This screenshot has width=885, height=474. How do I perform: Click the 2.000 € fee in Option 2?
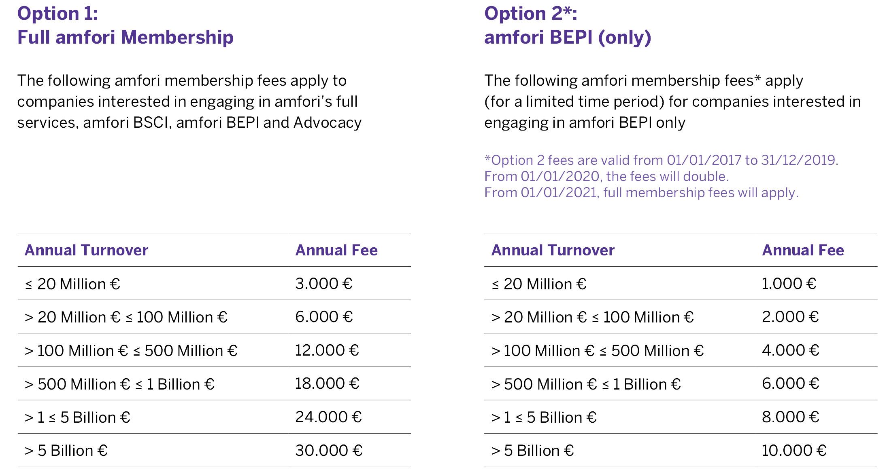[790, 317]
